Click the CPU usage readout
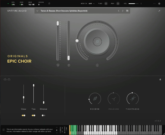The width and height of the screenshot is (165, 135). click(13, 4)
